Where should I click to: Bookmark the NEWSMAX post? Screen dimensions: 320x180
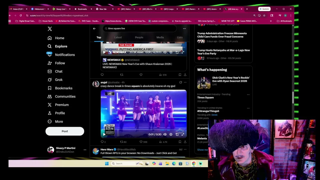point(180,75)
